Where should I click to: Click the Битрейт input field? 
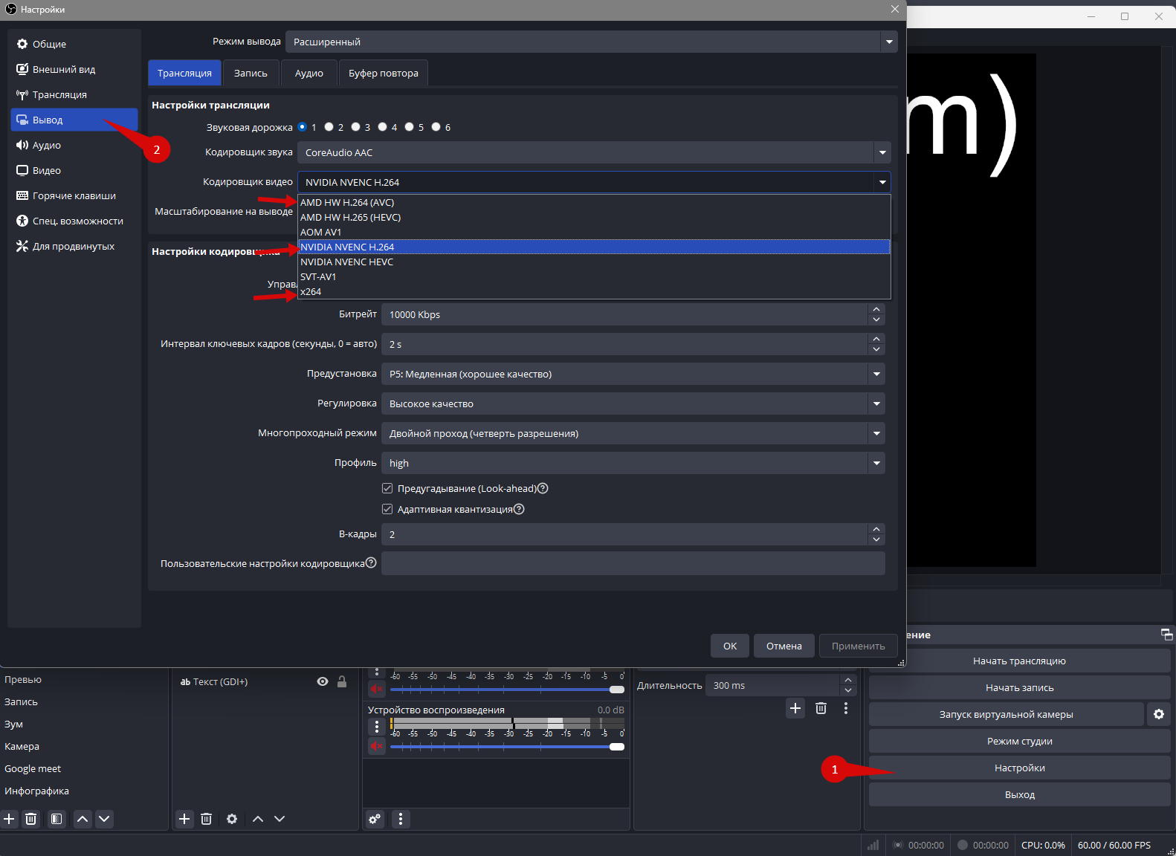tap(624, 314)
